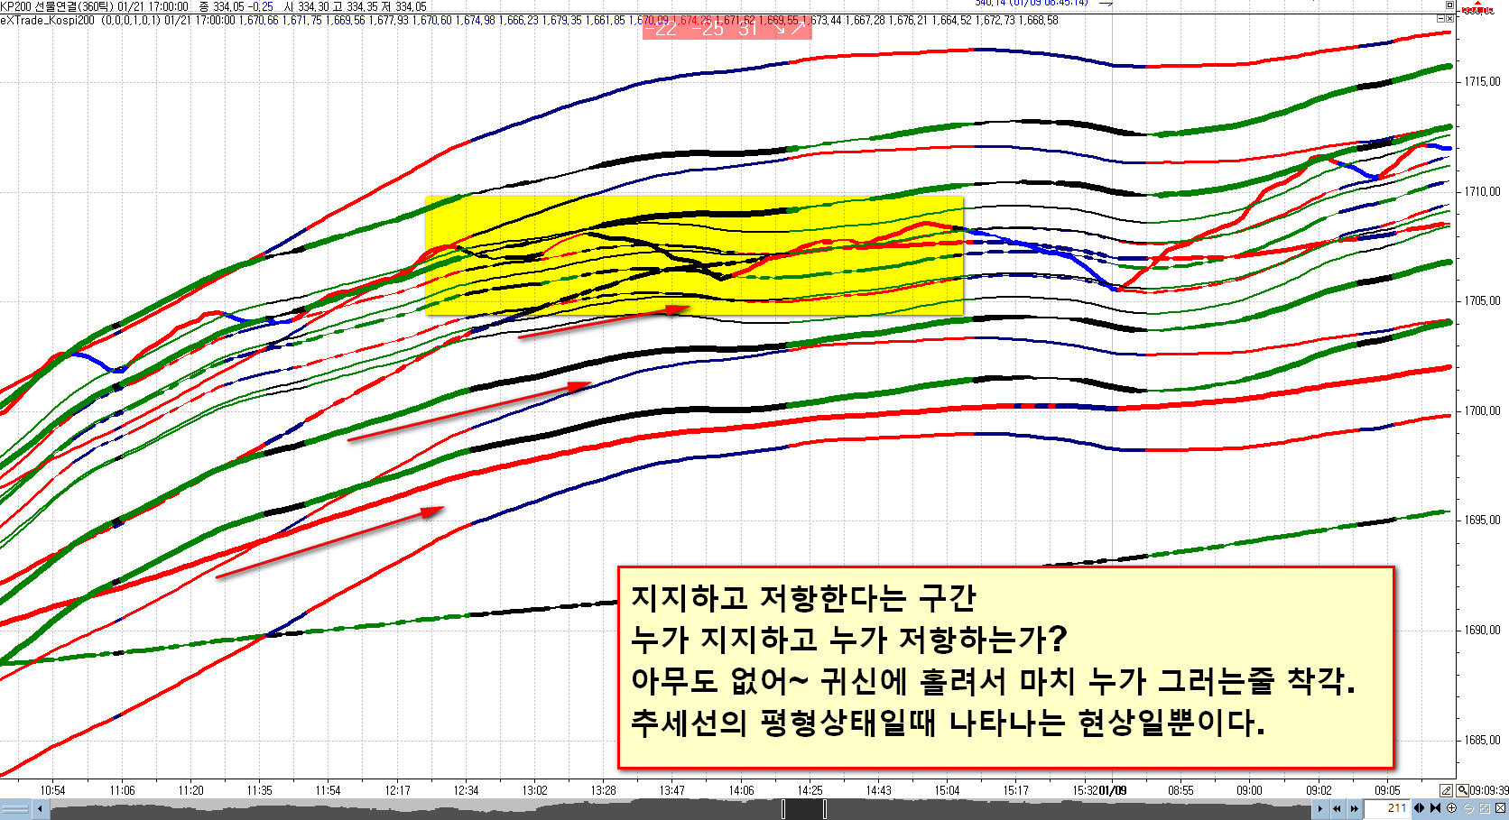Click the compress bar spacing icon
This screenshot has height=820, width=1509.
pos(1434,809)
